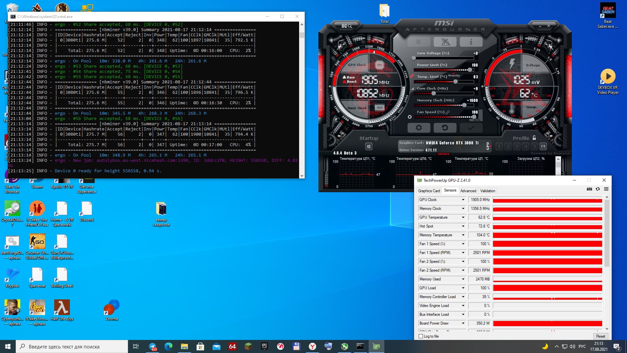Open SKYBOX VR Video Player shortcut
The height and width of the screenshot is (353, 627).
point(608,82)
